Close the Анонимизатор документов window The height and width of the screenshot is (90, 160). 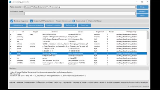click(x=147, y=2)
